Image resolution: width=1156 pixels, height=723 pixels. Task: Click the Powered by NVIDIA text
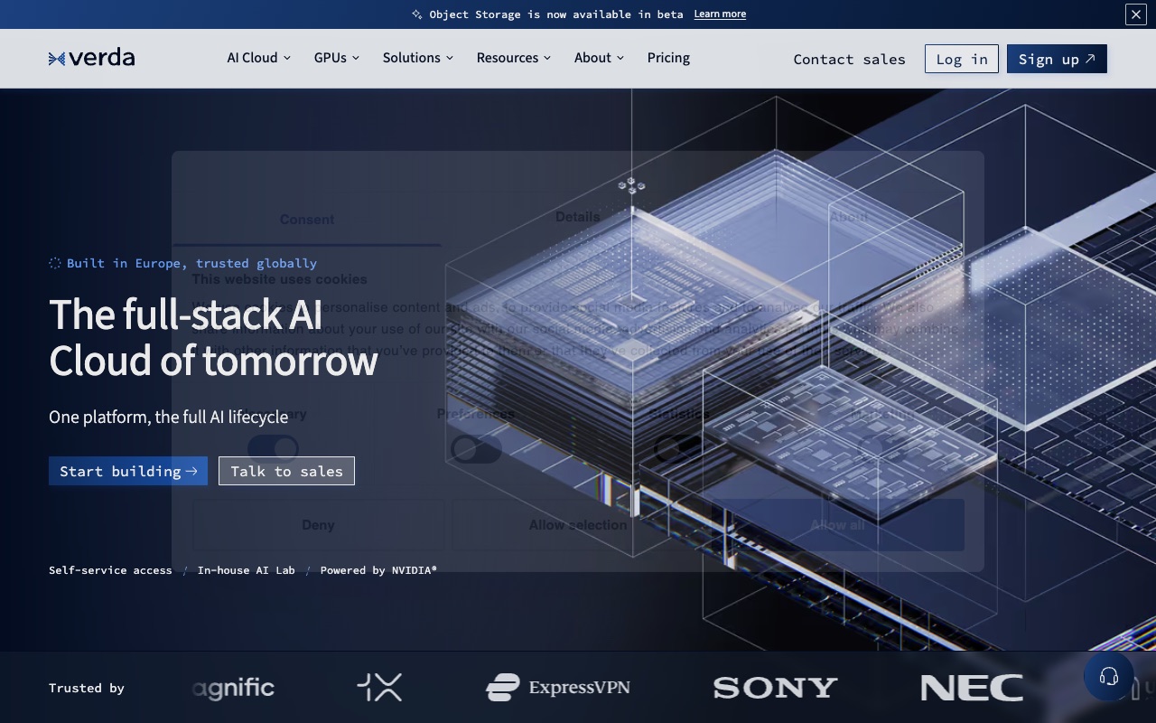pyautogui.click(x=378, y=570)
